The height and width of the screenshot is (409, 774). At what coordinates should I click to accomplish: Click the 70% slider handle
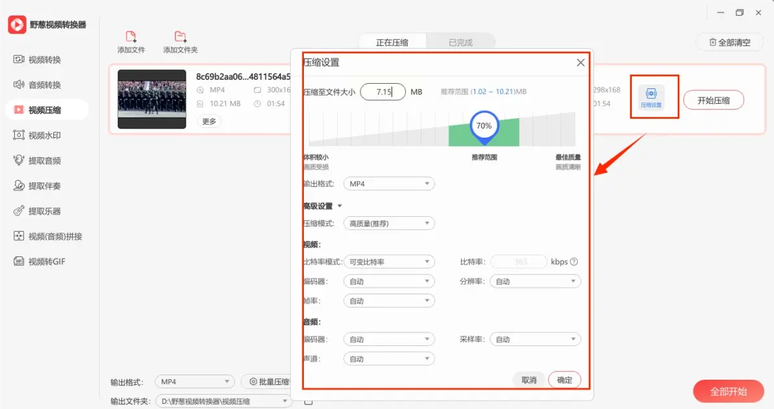coord(484,127)
